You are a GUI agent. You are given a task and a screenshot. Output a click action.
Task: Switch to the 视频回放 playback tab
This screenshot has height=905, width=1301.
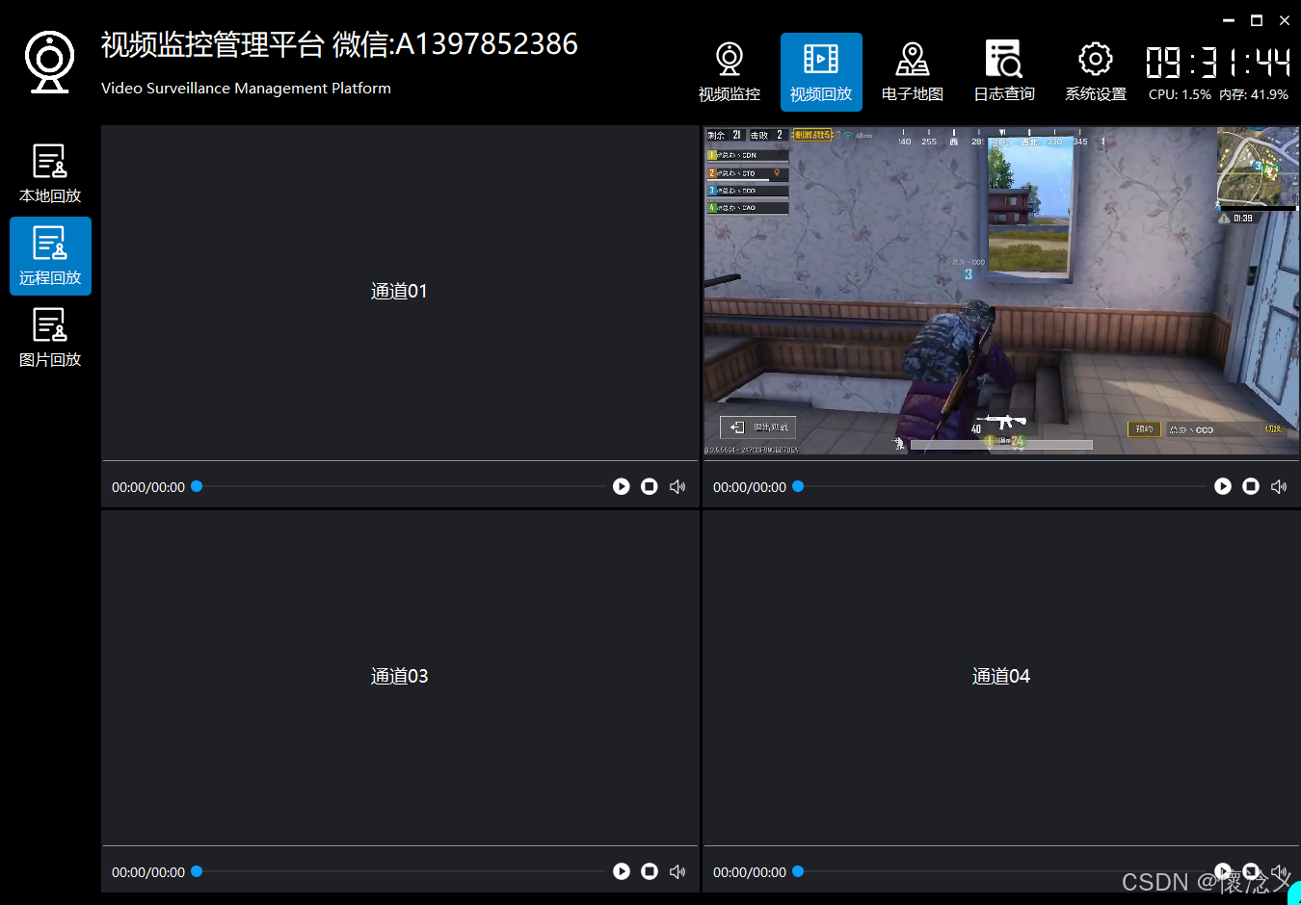pos(821,72)
